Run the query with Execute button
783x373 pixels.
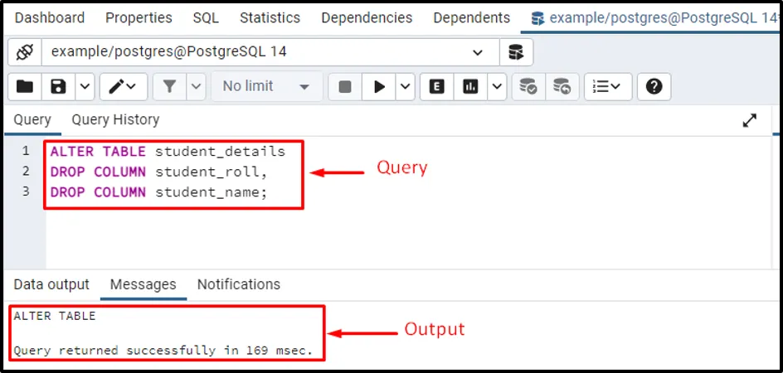point(379,86)
